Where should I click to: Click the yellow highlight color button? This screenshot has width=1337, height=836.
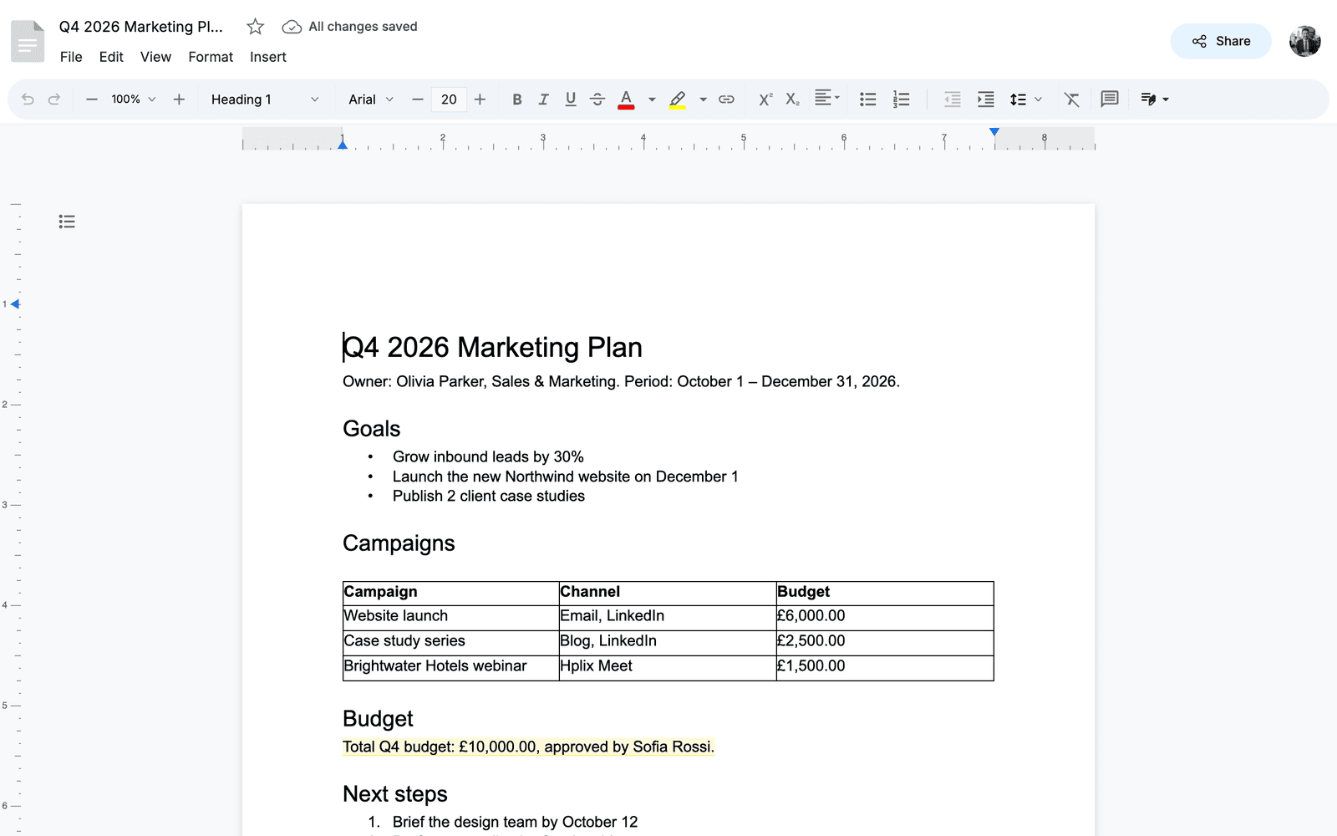point(678,99)
